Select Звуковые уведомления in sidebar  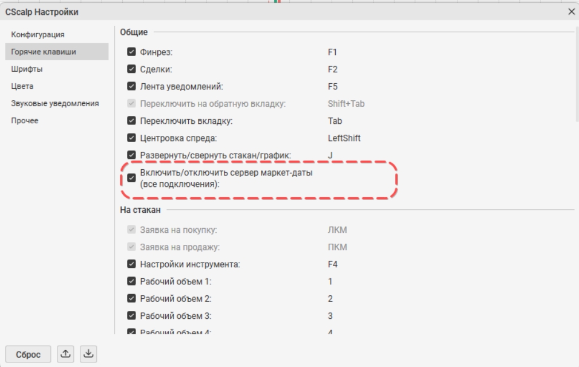[55, 103]
